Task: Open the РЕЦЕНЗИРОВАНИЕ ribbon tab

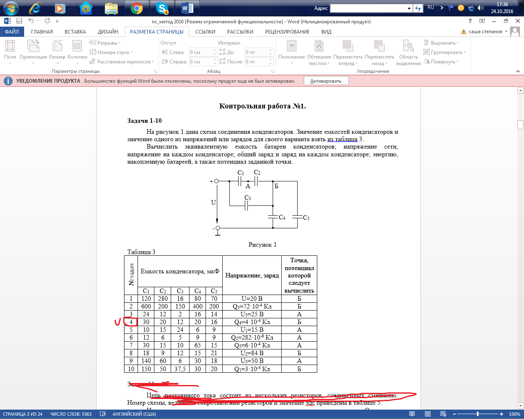Action: point(287,32)
